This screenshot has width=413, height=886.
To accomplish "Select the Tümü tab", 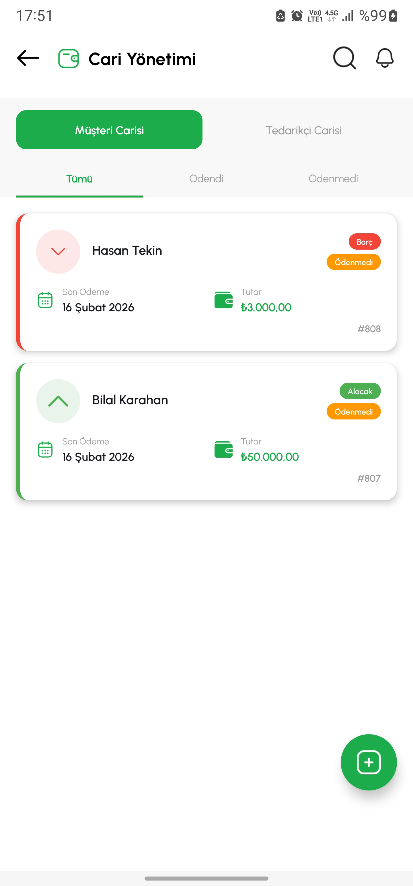I will [x=79, y=179].
